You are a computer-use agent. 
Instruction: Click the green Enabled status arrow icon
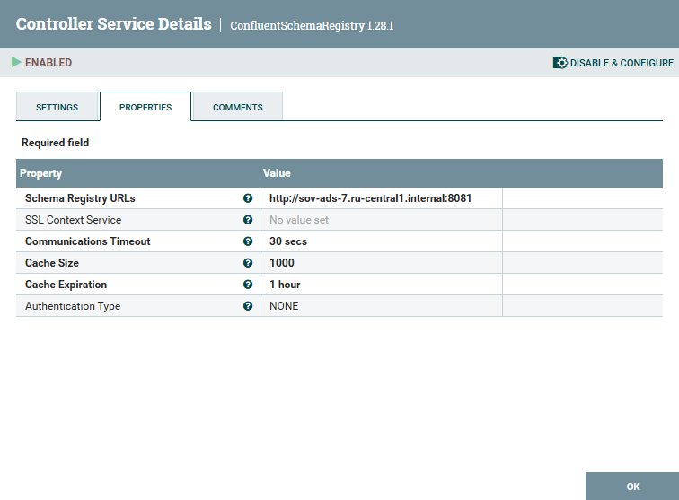point(16,63)
